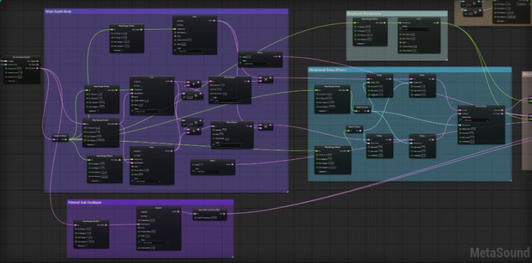Select the Filtered Sub Oscillator comment title
Image resolution: width=532 pixels, height=263 pixels.
click(x=85, y=202)
